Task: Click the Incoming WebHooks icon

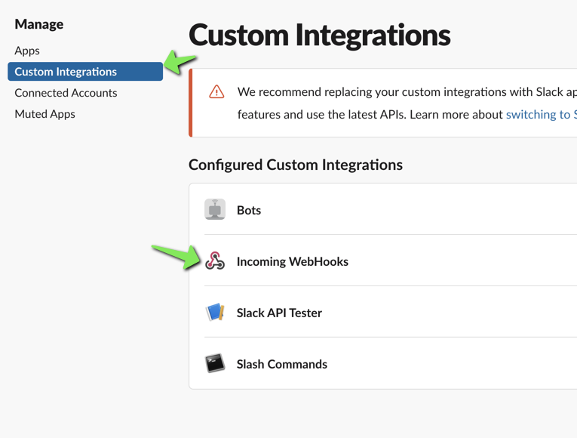Action: point(215,261)
